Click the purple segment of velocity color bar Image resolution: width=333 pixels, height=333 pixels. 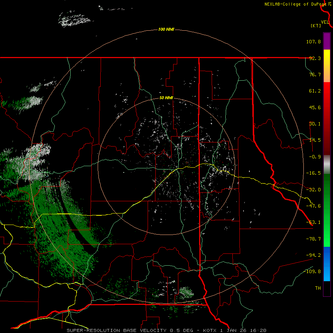point(327,41)
